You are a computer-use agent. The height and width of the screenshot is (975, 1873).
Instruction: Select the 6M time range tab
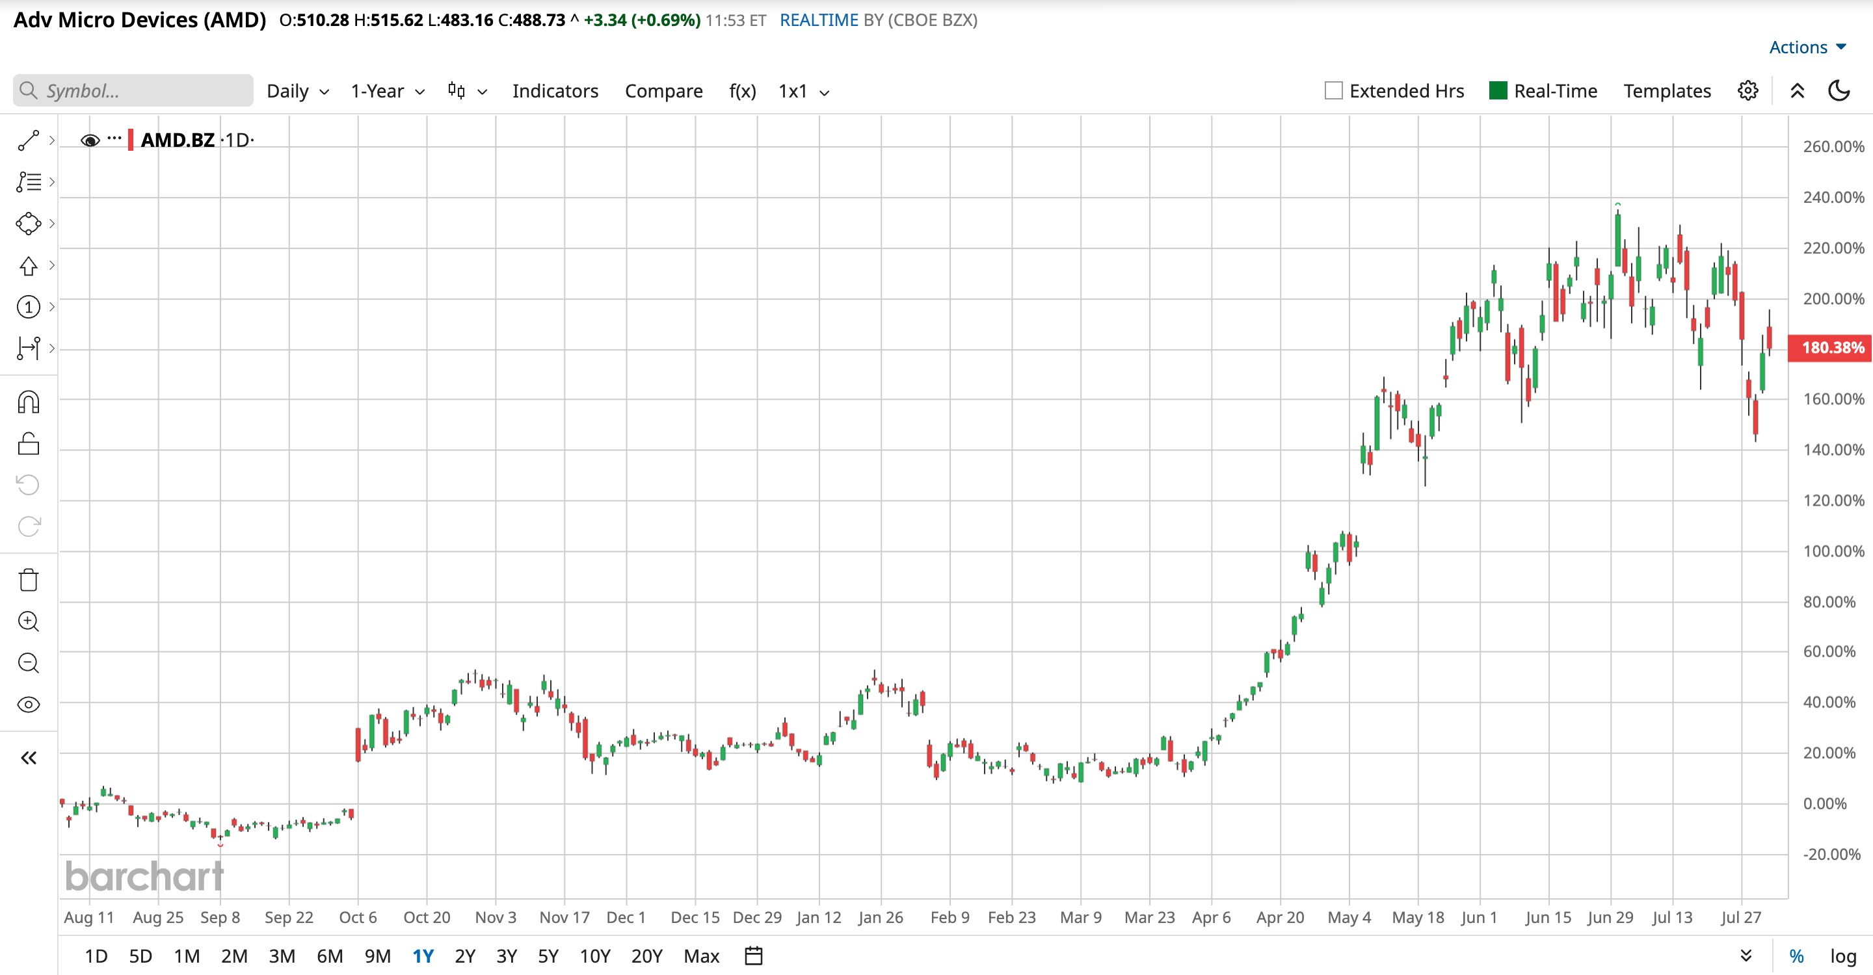click(329, 956)
